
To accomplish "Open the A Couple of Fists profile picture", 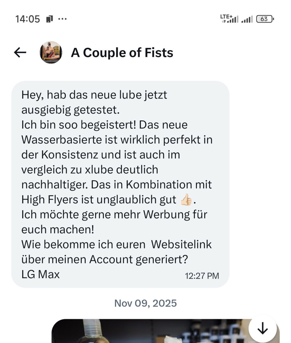I will tap(51, 52).
